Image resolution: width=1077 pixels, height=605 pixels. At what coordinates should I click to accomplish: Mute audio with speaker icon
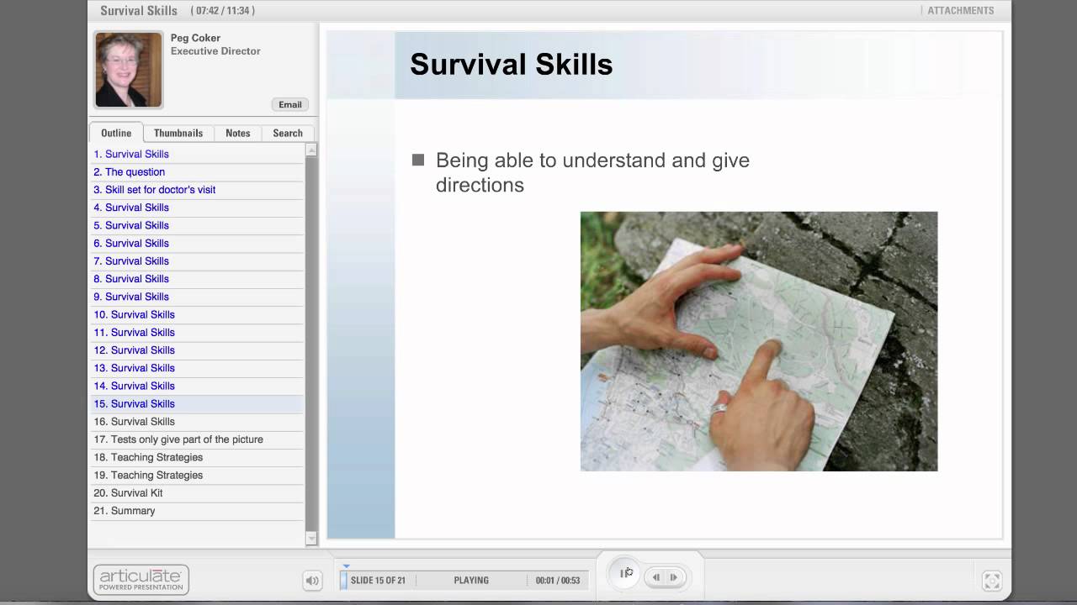point(312,580)
